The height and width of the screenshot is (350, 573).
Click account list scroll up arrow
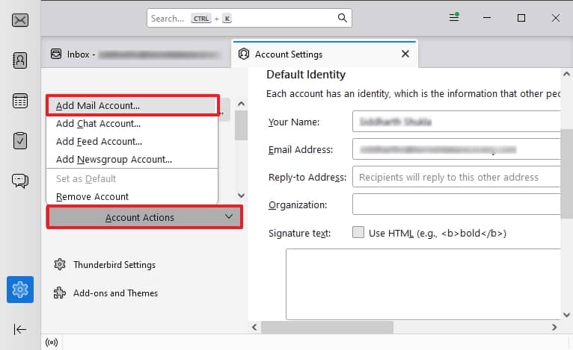(x=241, y=104)
